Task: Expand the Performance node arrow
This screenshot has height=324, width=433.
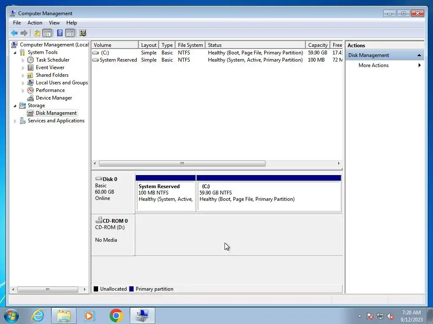Action: pos(23,90)
